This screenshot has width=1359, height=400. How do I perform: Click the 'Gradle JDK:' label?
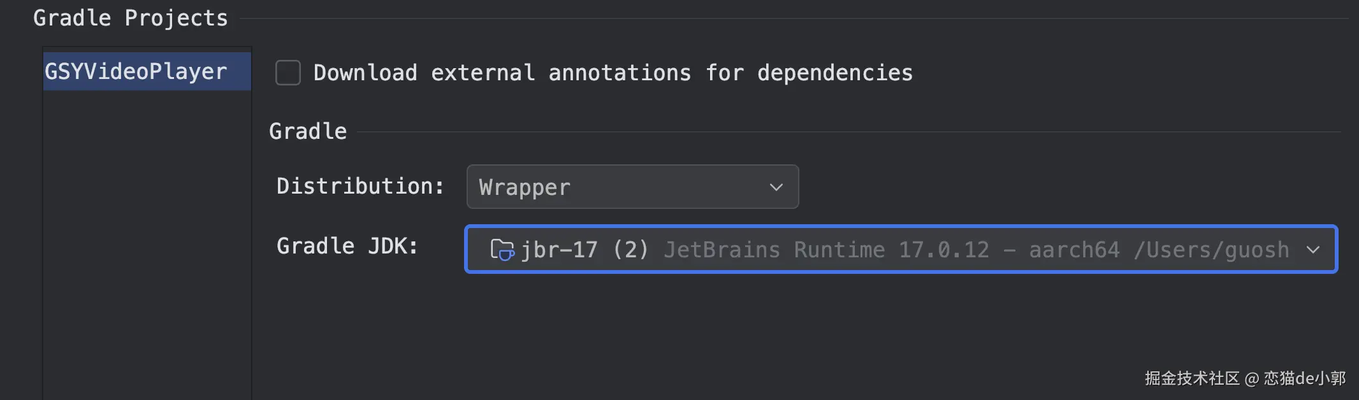(x=347, y=246)
